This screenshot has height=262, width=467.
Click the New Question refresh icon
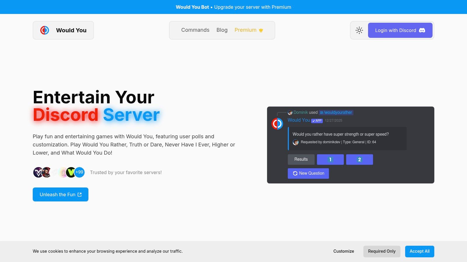295,174
